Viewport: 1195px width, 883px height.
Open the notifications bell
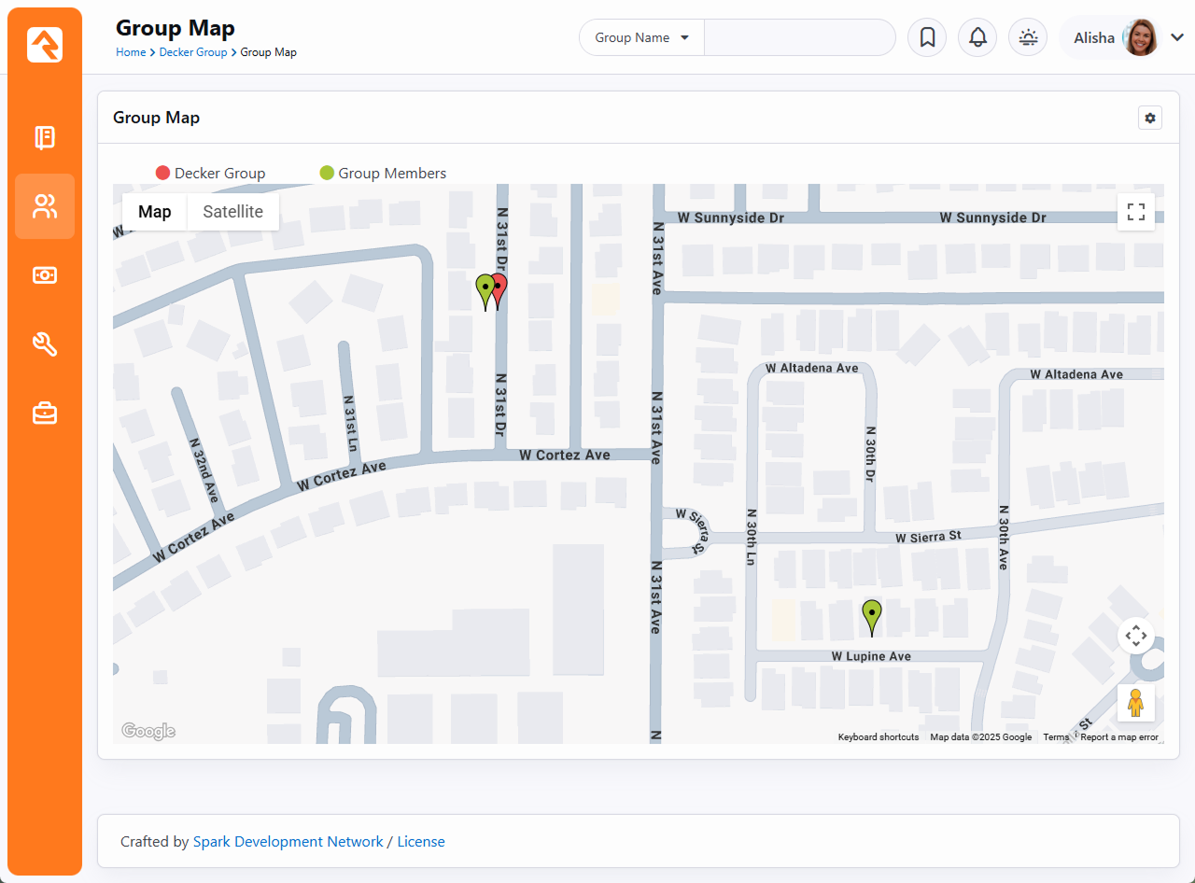[977, 37]
